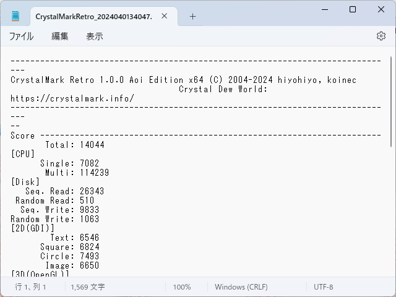Image resolution: width=396 pixels, height=297 pixels.
Task: Maximize the Notepad window
Action: (353, 10)
